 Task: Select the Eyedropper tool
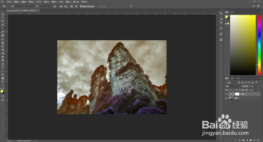(x=3, y=32)
